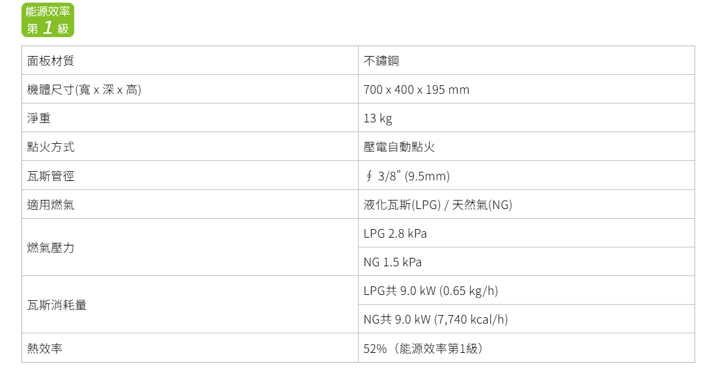This screenshot has height=375, width=716.
Task: Select the 燃氣壓力 merged label cell
Action: (x=190, y=247)
